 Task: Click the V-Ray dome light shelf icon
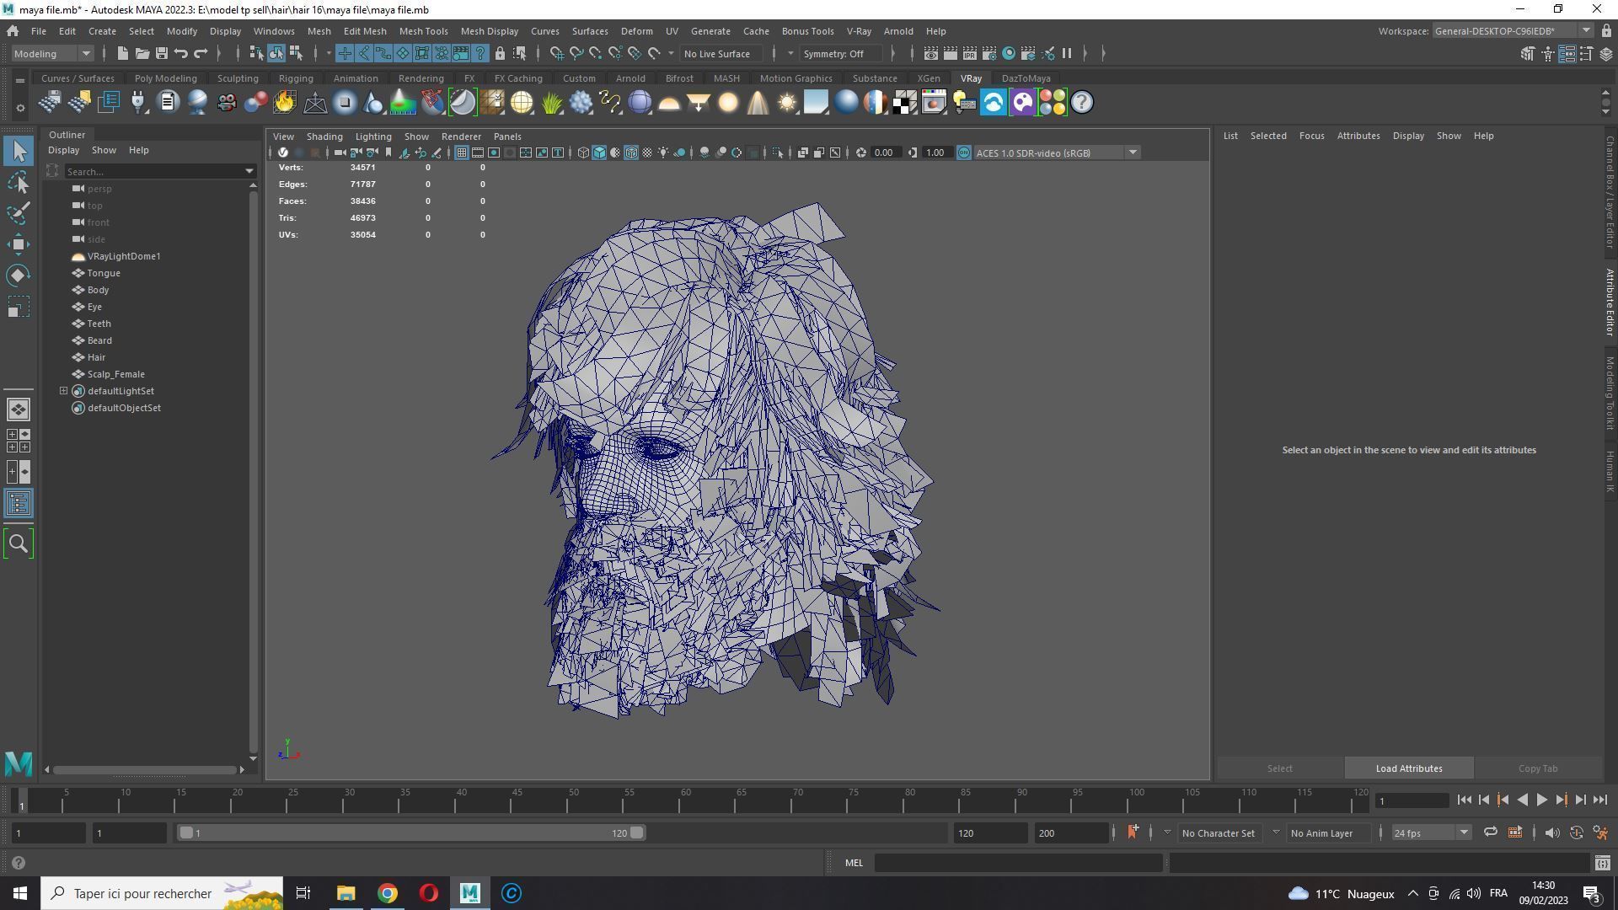669,103
